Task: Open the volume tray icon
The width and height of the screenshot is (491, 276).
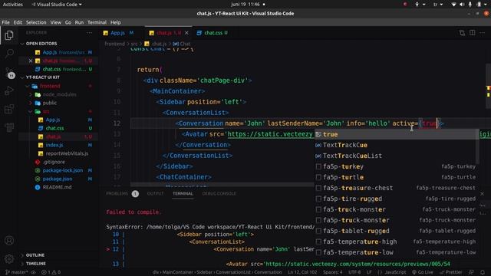Action: pyautogui.click(x=462, y=5)
